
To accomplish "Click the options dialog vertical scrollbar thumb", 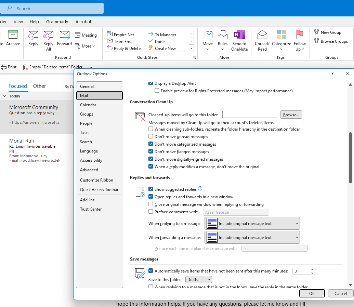I will tap(350, 158).
